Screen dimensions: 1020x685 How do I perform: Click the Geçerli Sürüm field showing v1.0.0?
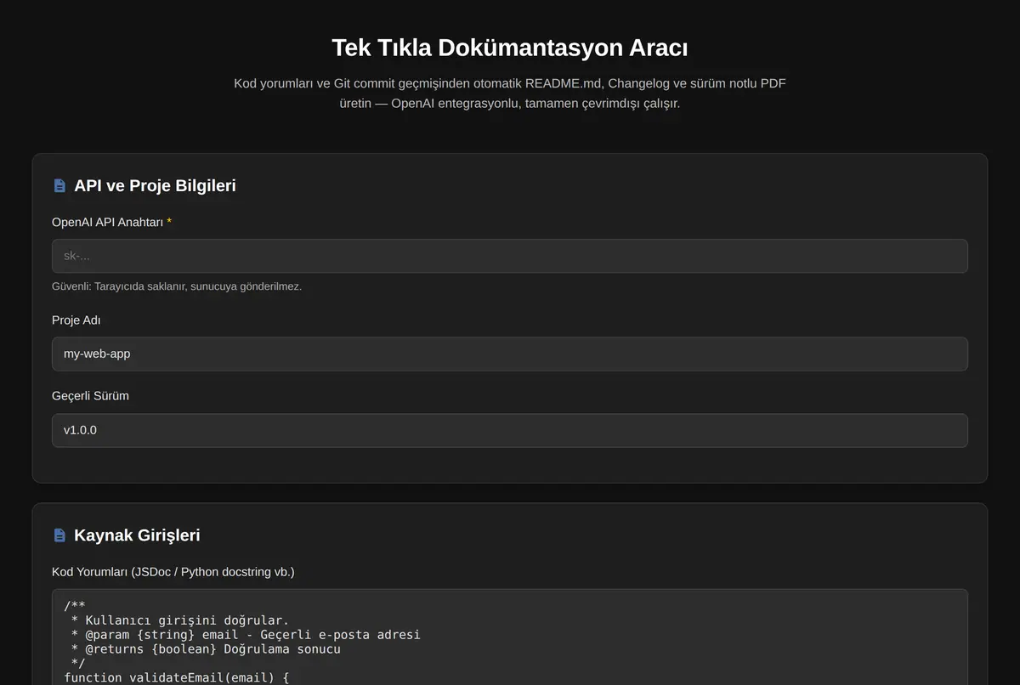pos(509,430)
